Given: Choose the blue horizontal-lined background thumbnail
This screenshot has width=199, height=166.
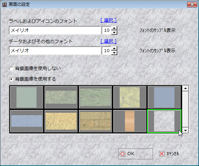Looking at the screenshot, I should point(164,97).
